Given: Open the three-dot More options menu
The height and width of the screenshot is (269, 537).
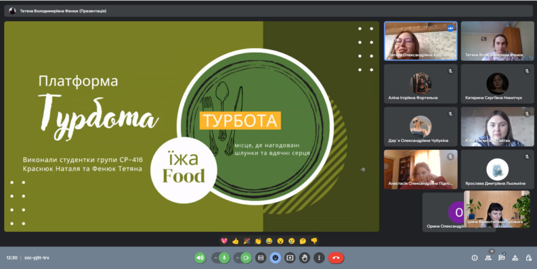Looking at the screenshot, I should coord(319,257).
